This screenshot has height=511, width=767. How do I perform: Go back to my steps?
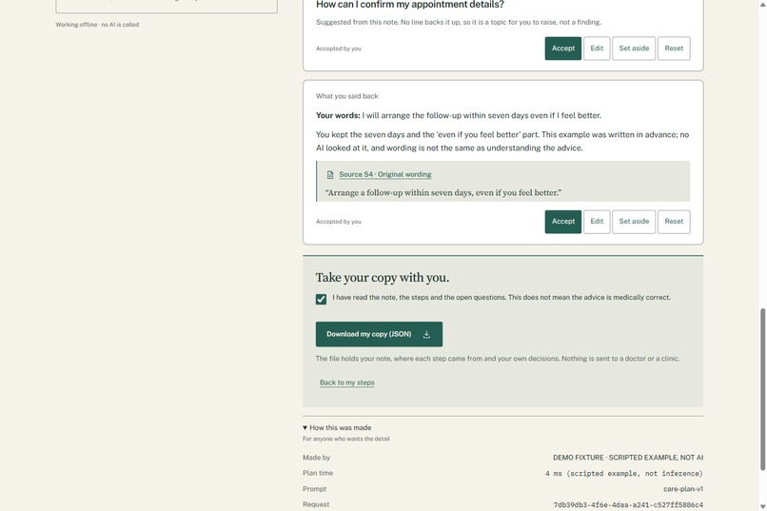(346, 383)
